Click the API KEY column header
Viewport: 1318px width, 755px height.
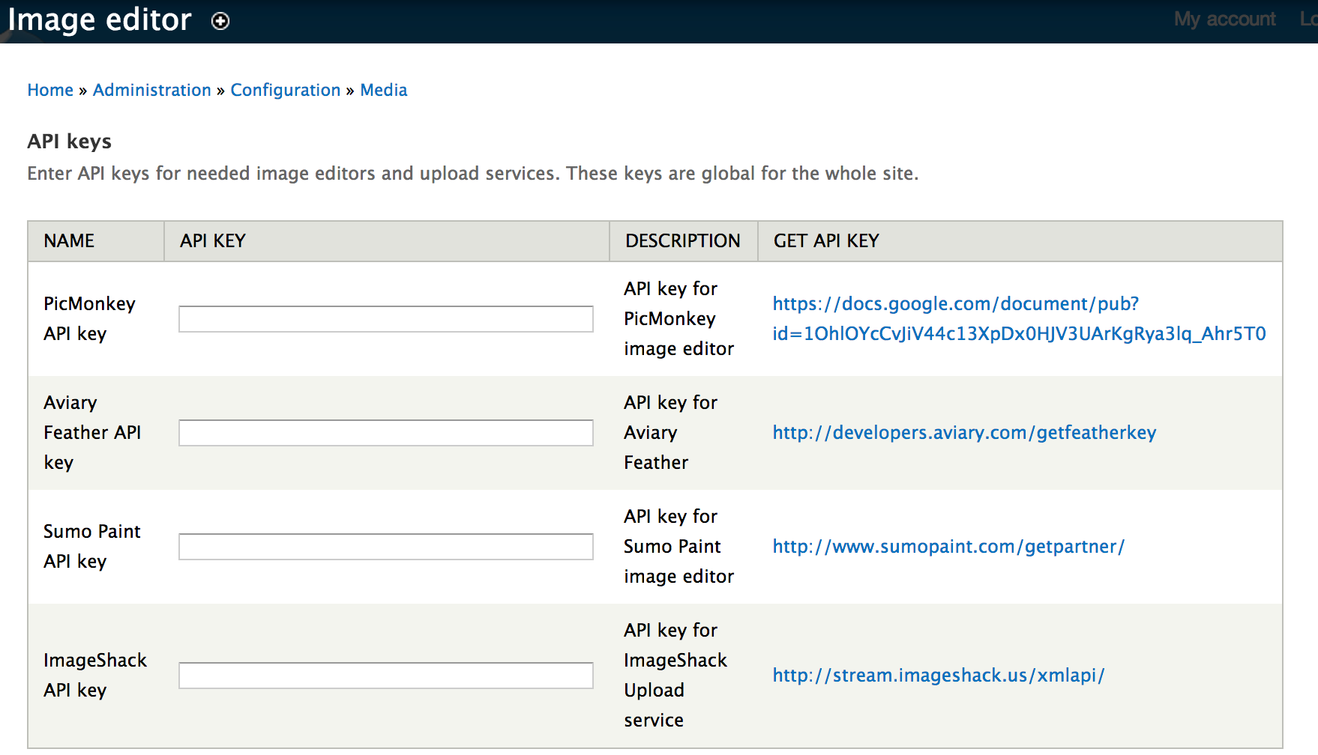(212, 240)
